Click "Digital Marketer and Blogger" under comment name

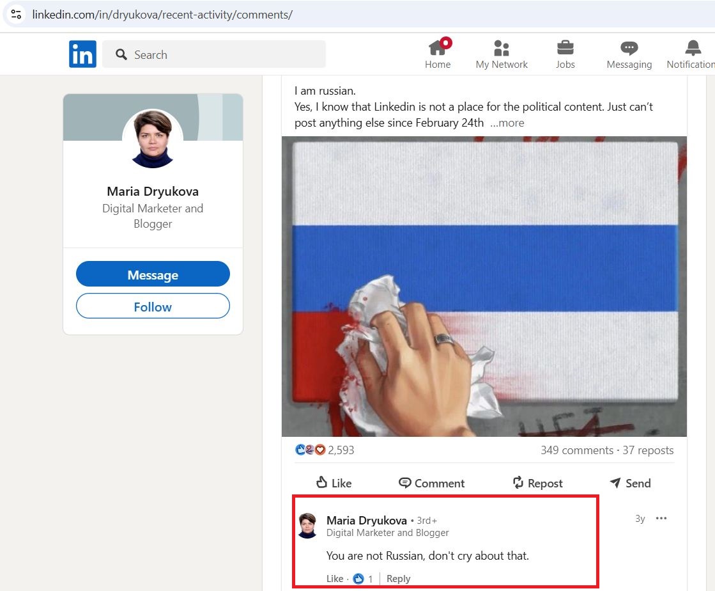[x=388, y=533]
